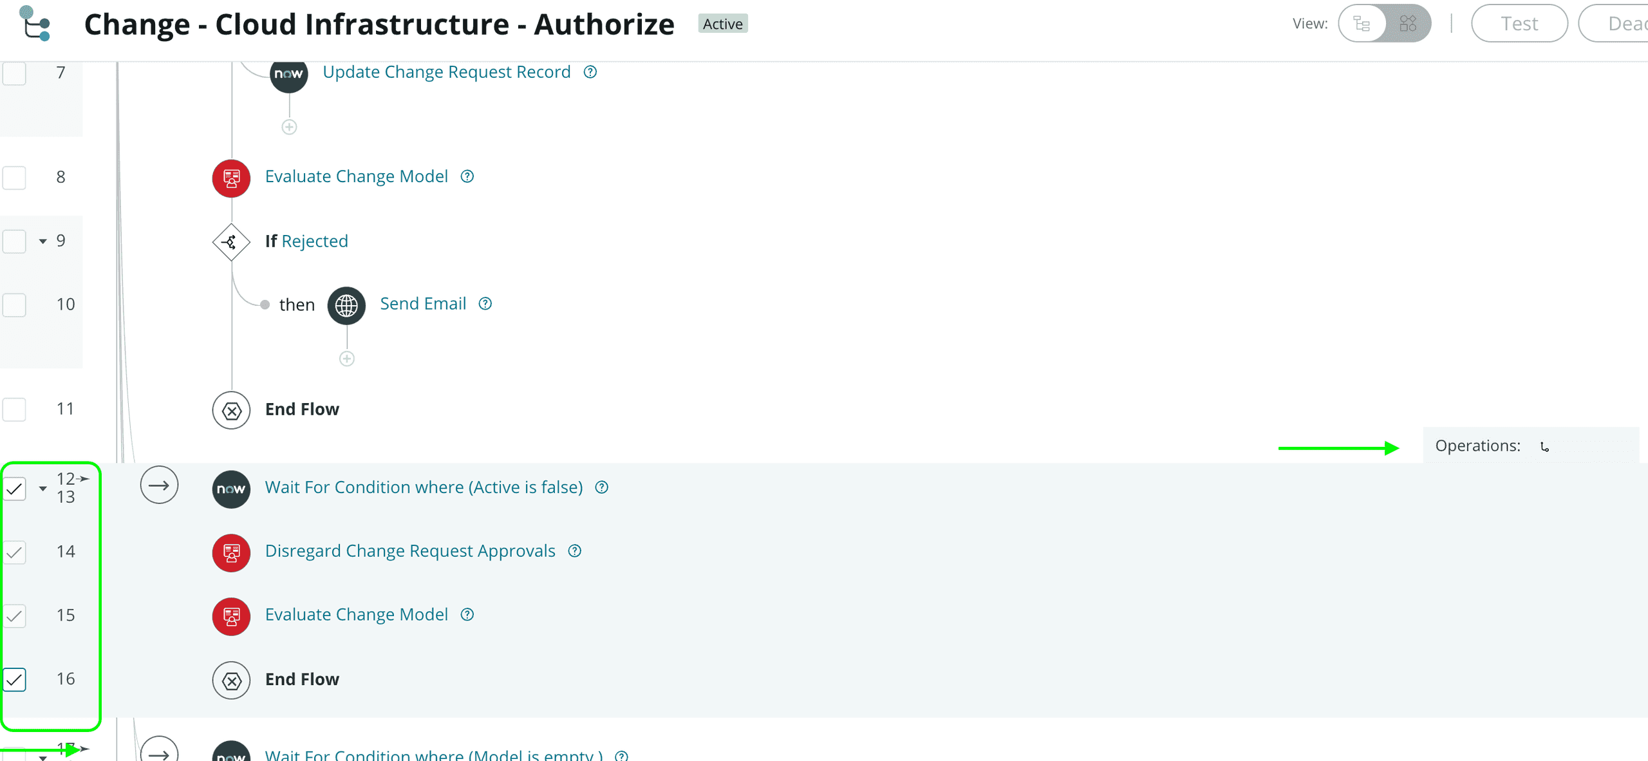
Task: Click the If Rejected diamond condition icon
Action: (230, 241)
